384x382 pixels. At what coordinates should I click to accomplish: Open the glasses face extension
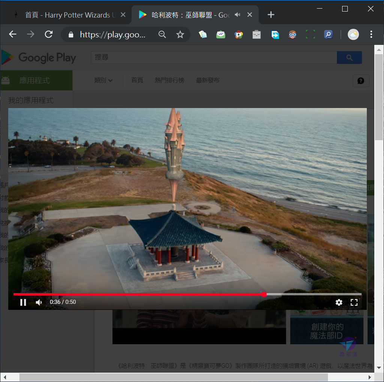point(292,35)
